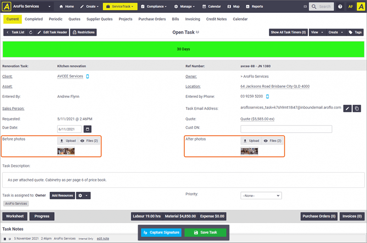This screenshot has width=367, height=243.
Task: Open the first After photos thumbnail
Action: coord(245,151)
